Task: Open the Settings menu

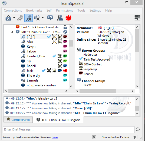Action: pos(95,10)
